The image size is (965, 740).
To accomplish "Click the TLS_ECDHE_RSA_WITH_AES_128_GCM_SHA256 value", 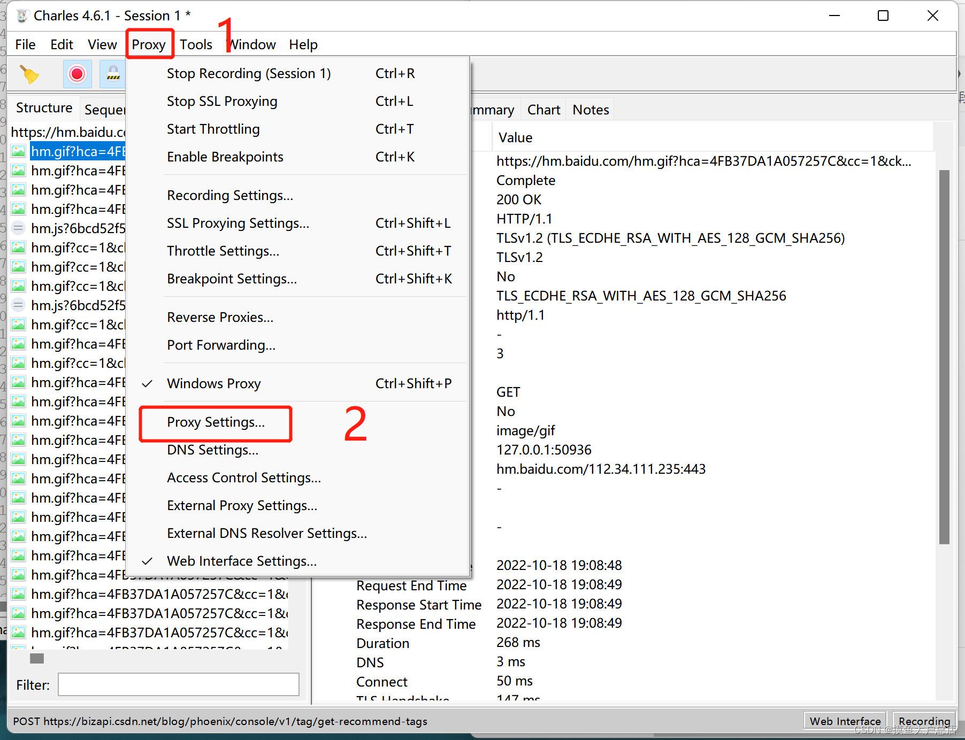I will [x=641, y=296].
